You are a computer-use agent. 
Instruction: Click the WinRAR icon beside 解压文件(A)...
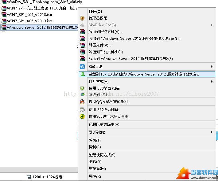[x=82, y=45]
